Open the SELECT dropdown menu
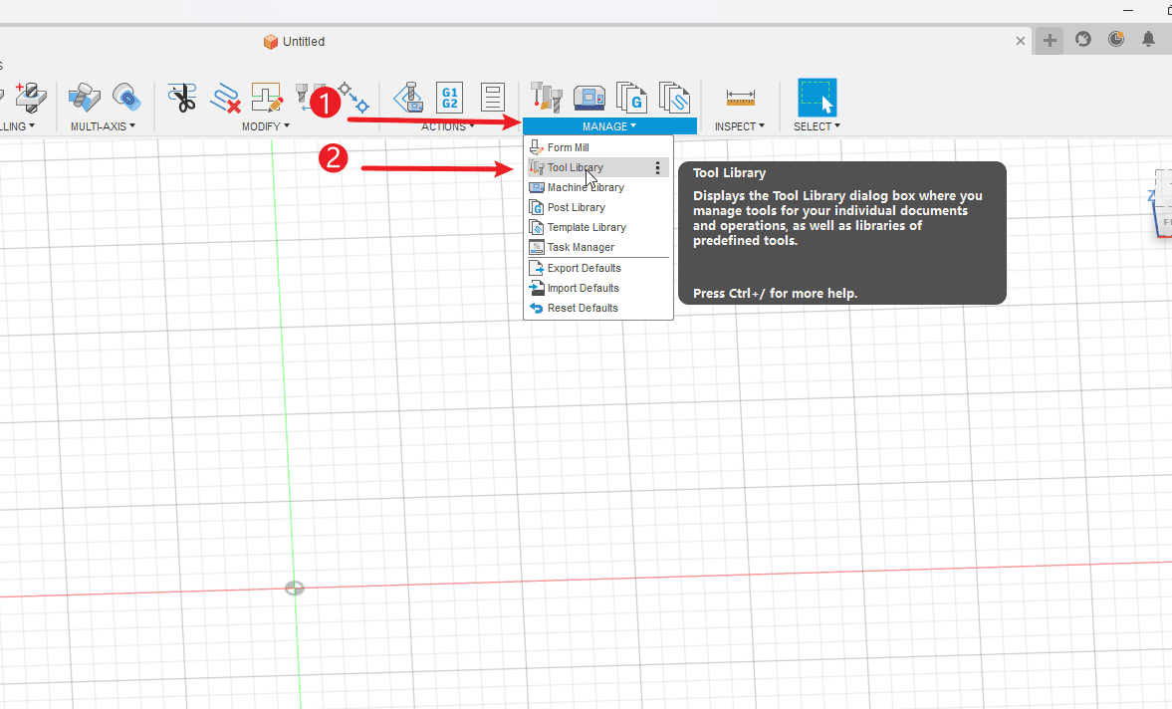This screenshot has height=709, width=1172. click(x=817, y=126)
